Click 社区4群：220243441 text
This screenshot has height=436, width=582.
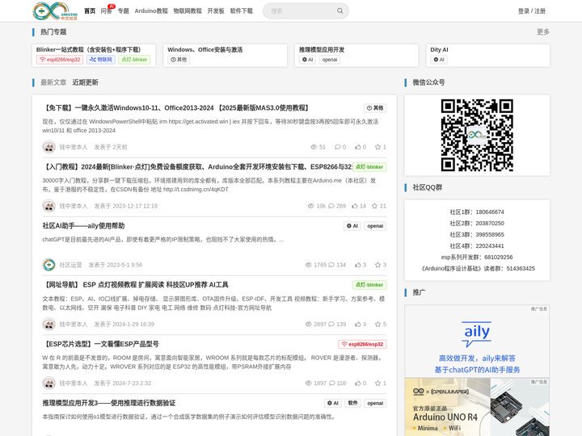pos(477,245)
